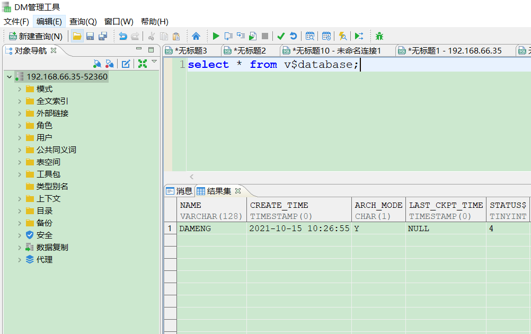Select the 上下文 tree item

43,198
